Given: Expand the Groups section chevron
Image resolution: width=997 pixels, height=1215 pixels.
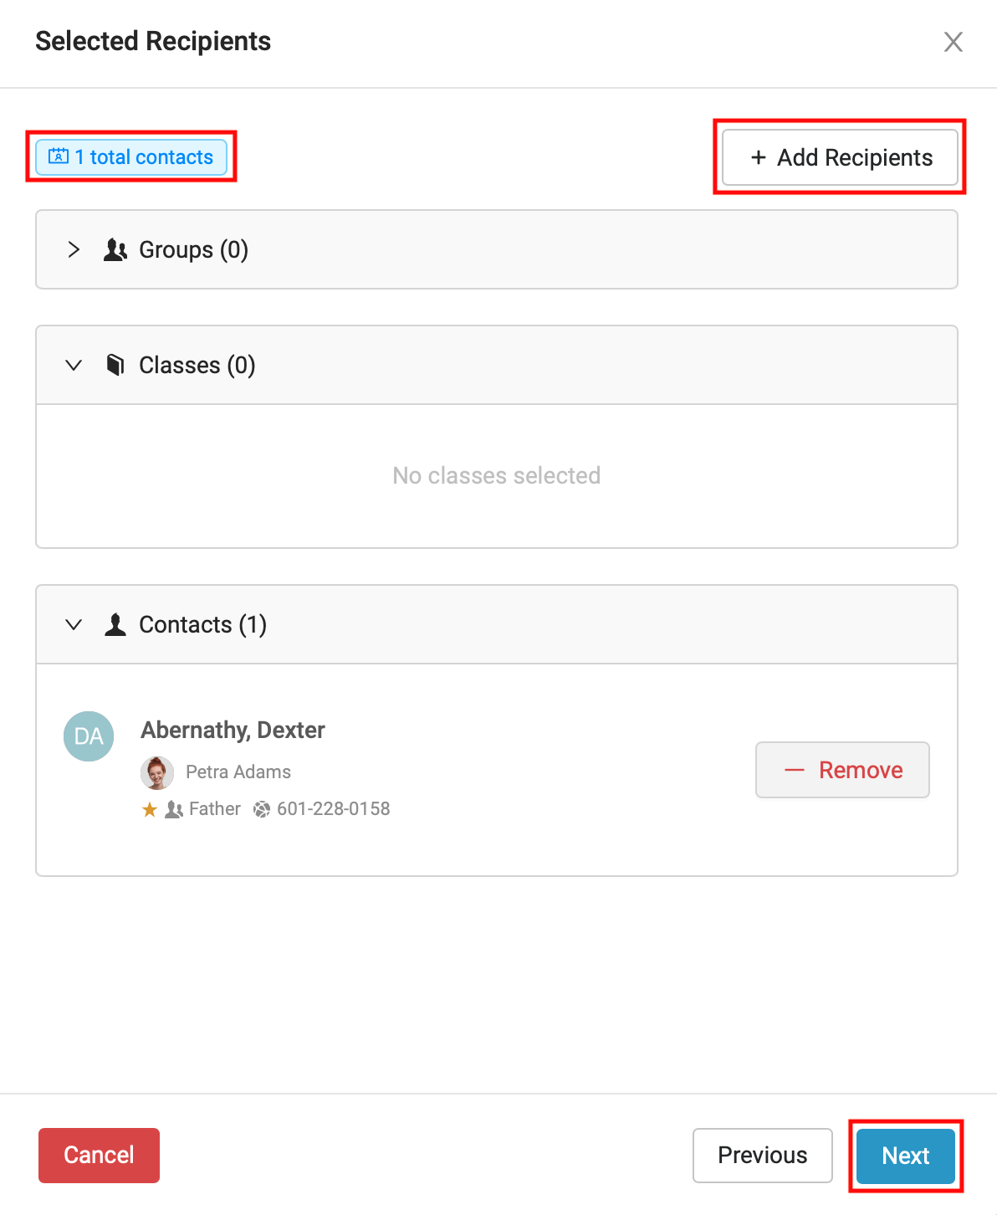Looking at the screenshot, I should tap(74, 249).
